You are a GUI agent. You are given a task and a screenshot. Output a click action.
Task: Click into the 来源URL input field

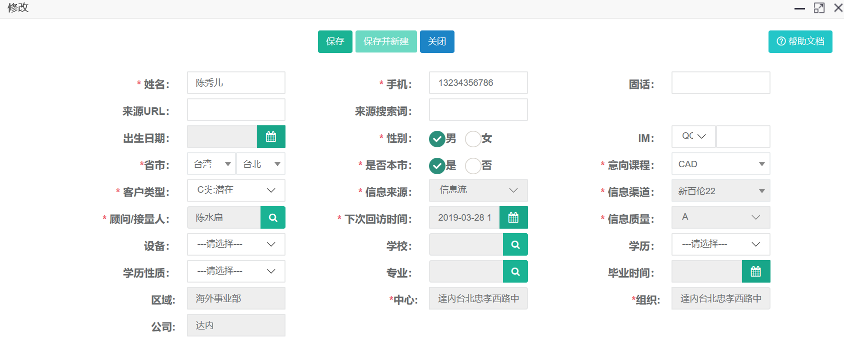coord(236,109)
